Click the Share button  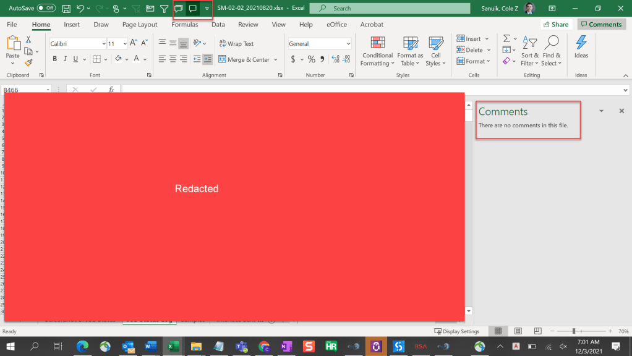[555, 25]
